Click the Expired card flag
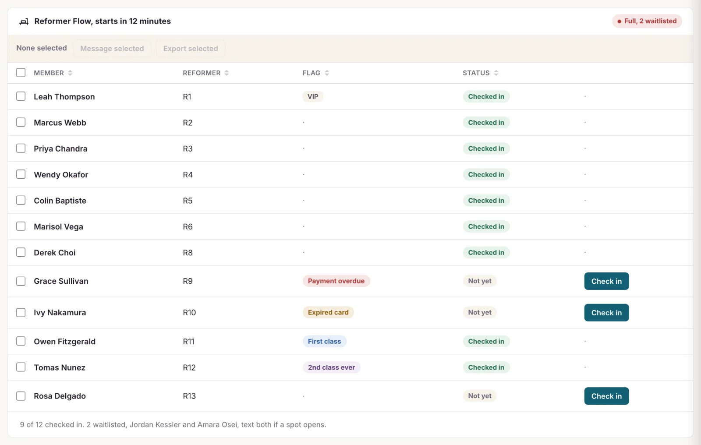701x445 pixels. (x=328, y=313)
